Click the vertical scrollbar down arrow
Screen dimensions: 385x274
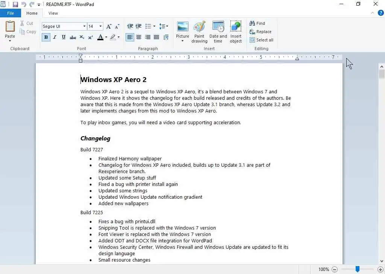382,261
